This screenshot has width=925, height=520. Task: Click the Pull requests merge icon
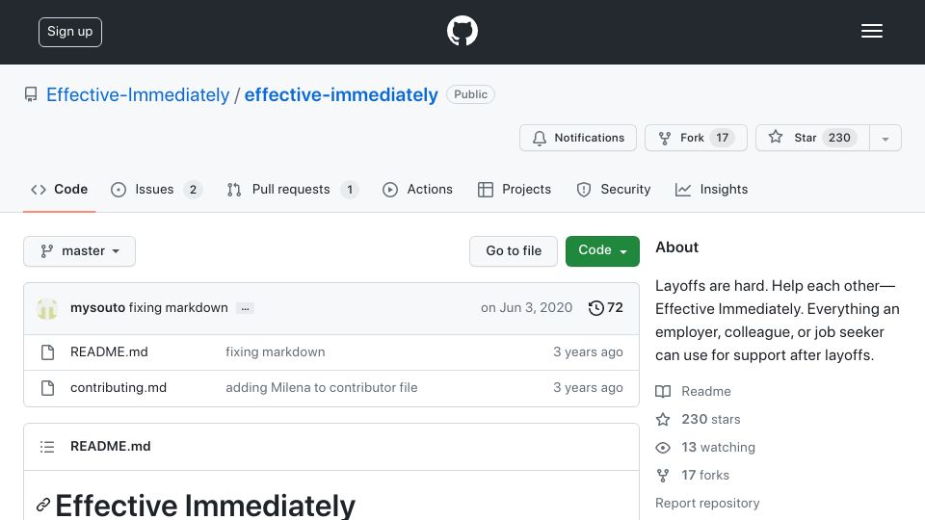[x=234, y=190]
